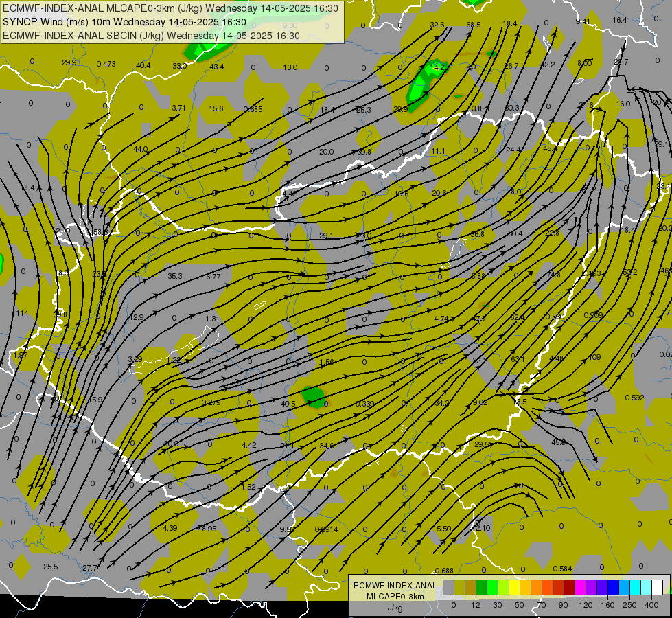Click the map value 0.584
The height and width of the screenshot is (618, 672).
[x=562, y=569]
